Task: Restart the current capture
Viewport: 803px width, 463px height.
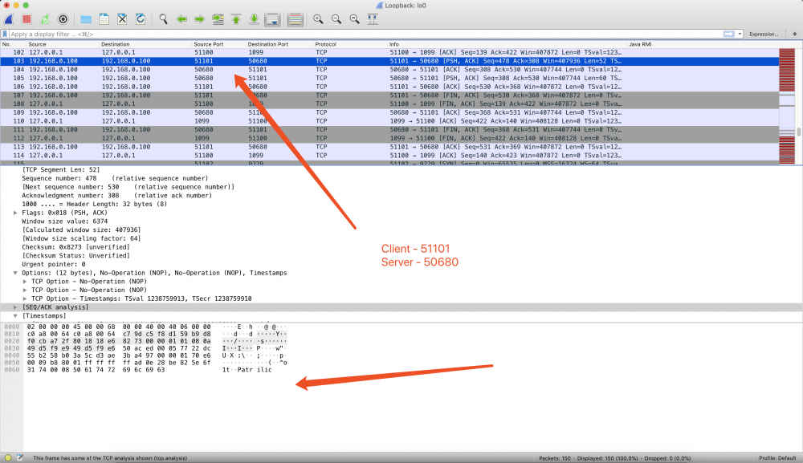Action: (45, 19)
